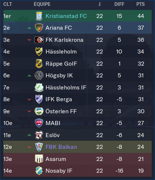The height and width of the screenshot is (180, 155).
Task: Click the green up arrow beside Ariana FC
Action: tap(29, 28)
